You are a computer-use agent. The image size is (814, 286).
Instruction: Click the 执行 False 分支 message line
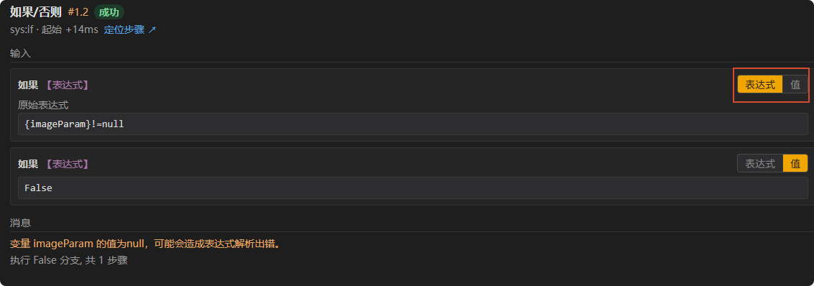coord(68,260)
